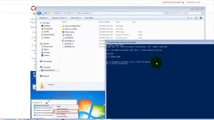Open the Videos library
The image size is (214, 120).
46,55
